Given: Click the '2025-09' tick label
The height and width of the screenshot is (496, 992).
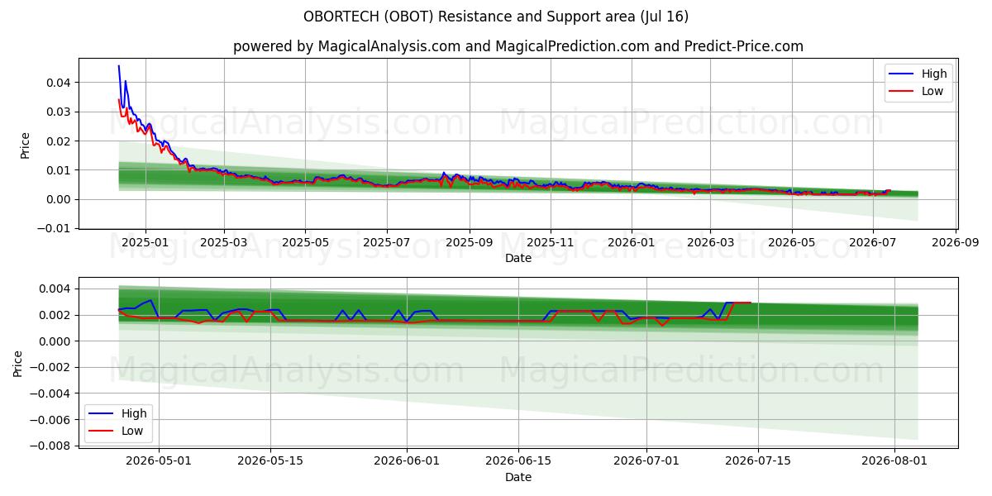Looking at the screenshot, I should 470,242.
